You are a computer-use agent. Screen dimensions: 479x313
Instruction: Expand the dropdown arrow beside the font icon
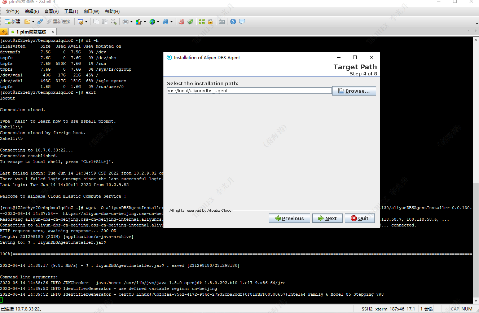click(x=171, y=22)
